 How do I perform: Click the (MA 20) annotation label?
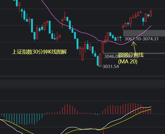pos(128,61)
